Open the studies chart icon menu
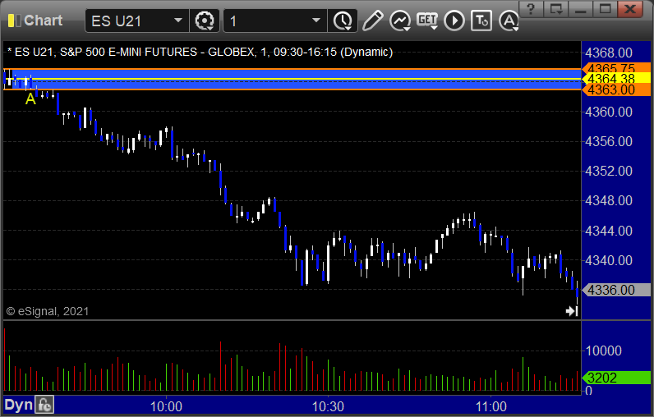Image resolution: width=654 pixels, height=417 pixels. coord(400,21)
